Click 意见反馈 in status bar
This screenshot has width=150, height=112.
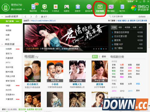coord(22,109)
